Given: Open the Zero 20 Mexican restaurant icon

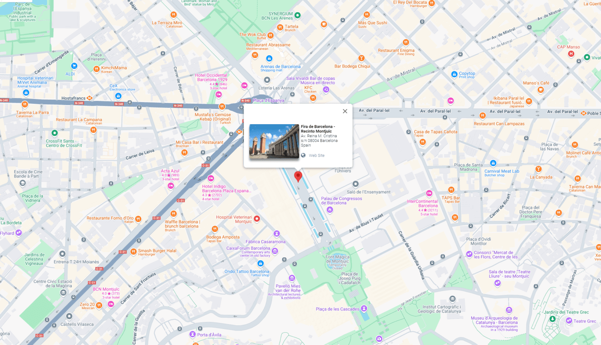Looking at the screenshot, I should [99, 305].
